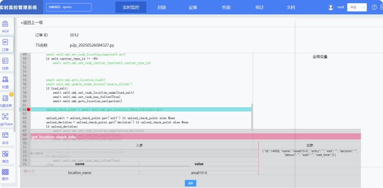Click the order ID value 5012
The height and width of the screenshot is (188, 383).
(x=74, y=35)
